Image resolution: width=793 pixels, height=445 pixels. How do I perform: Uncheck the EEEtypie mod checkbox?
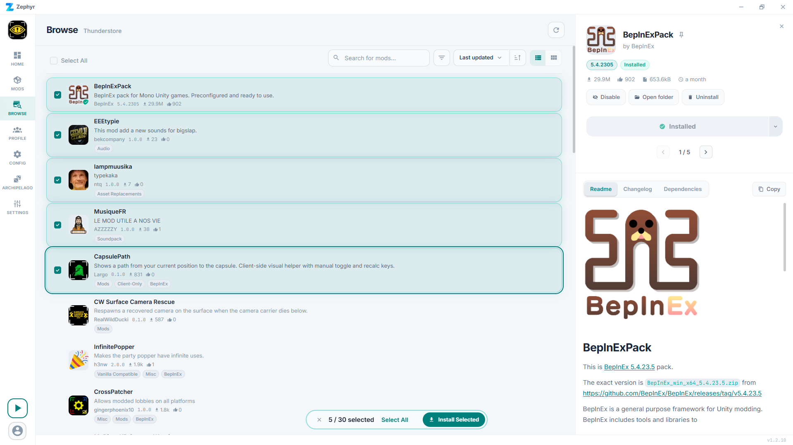tap(58, 135)
